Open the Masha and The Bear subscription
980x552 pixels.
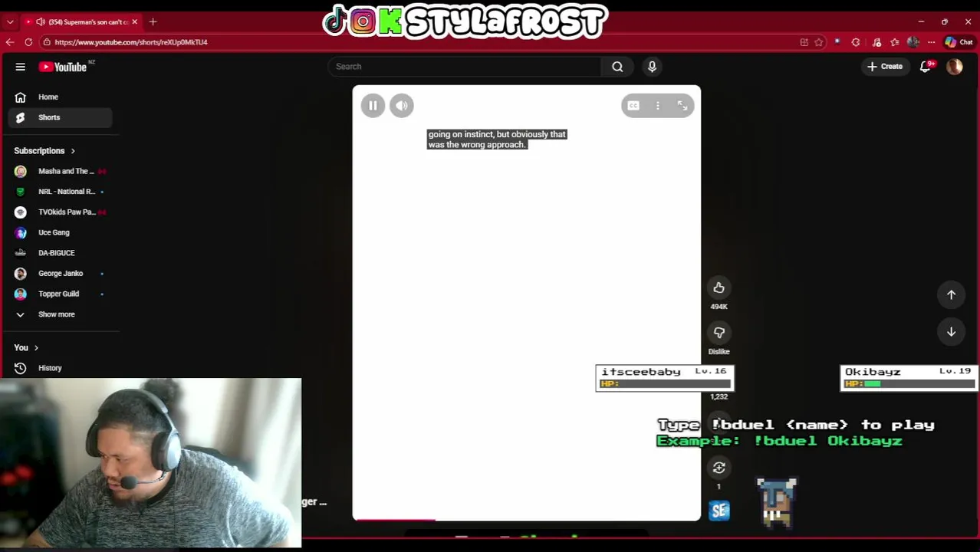pos(61,171)
